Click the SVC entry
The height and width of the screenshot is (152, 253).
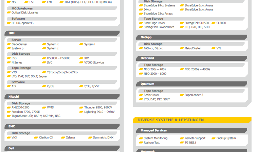coord(50,62)
